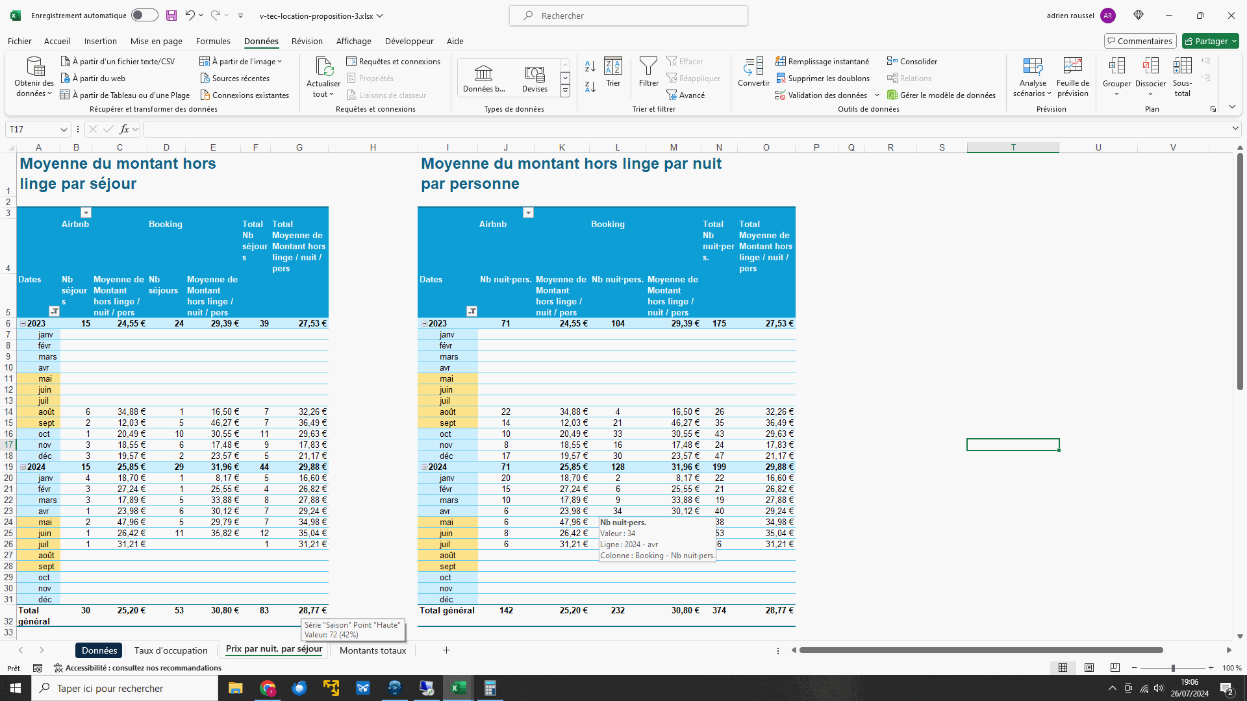Screen dimensions: 1247x701
Task: Select the Devises data type
Action: click(x=535, y=77)
